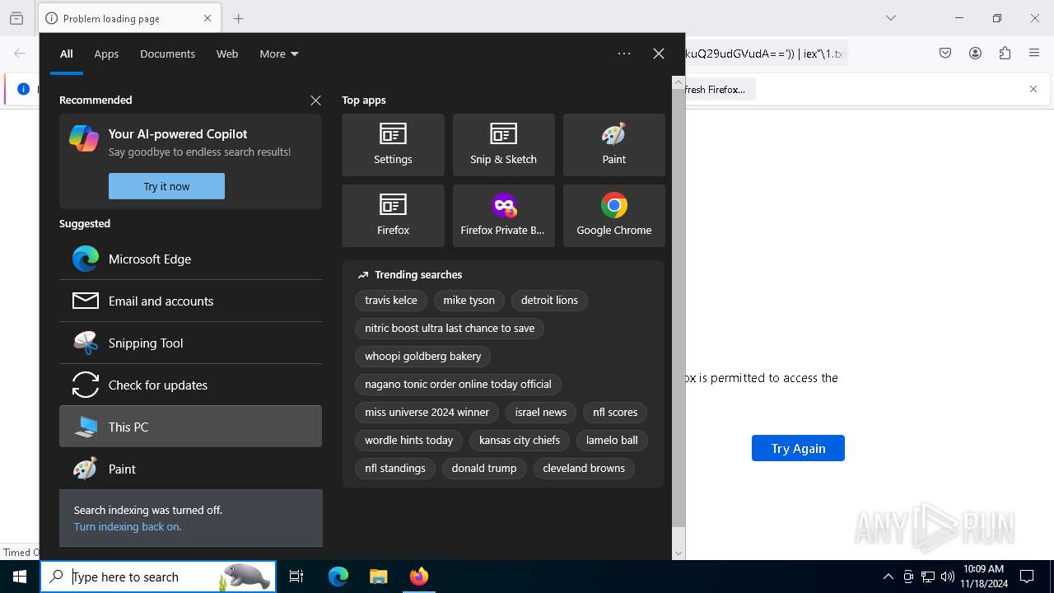This screenshot has width=1054, height=593.
Task: Open Firefox tile in Top apps
Action: [393, 216]
